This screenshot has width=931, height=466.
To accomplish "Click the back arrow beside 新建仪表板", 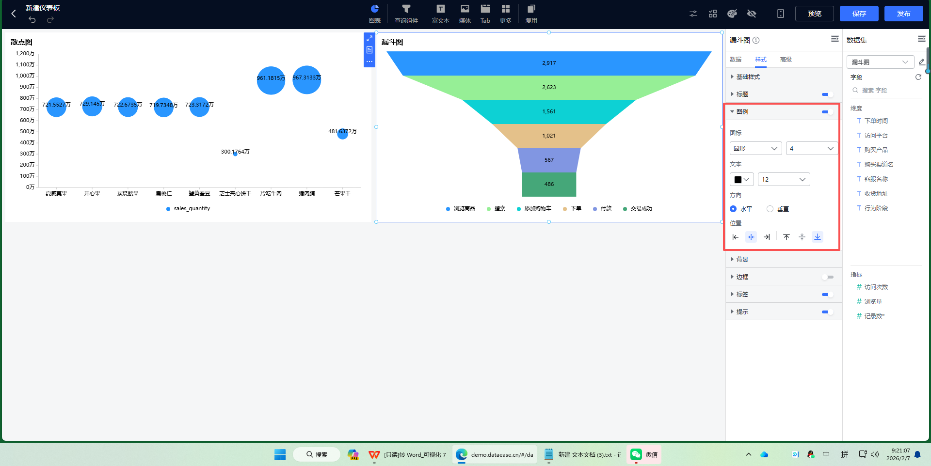I will (14, 14).
